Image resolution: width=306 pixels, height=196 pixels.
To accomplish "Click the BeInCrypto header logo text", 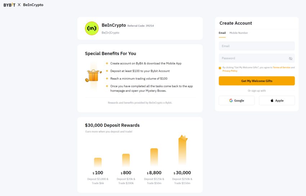I will (33, 5).
